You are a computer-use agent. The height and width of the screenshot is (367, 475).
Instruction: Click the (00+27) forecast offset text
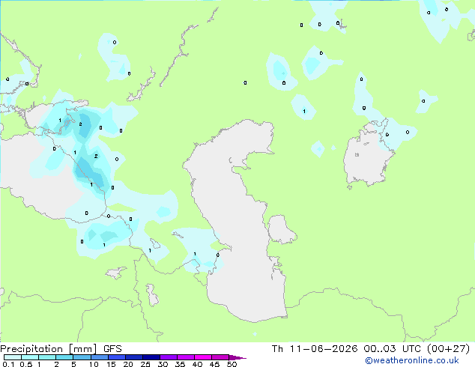pyautogui.click(x=448, y=349)
